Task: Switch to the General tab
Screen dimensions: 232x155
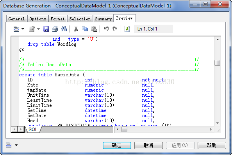Action: tap(16, 19)
